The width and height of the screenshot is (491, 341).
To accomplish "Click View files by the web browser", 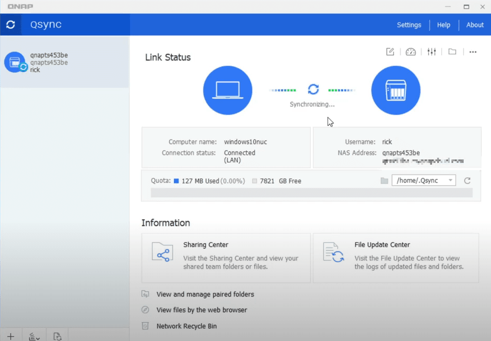I will point(202,310).
